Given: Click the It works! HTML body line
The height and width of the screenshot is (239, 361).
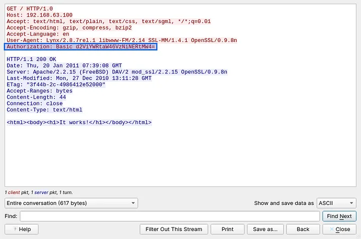Looking at the screenshot, I should click(x=79, y=122).
